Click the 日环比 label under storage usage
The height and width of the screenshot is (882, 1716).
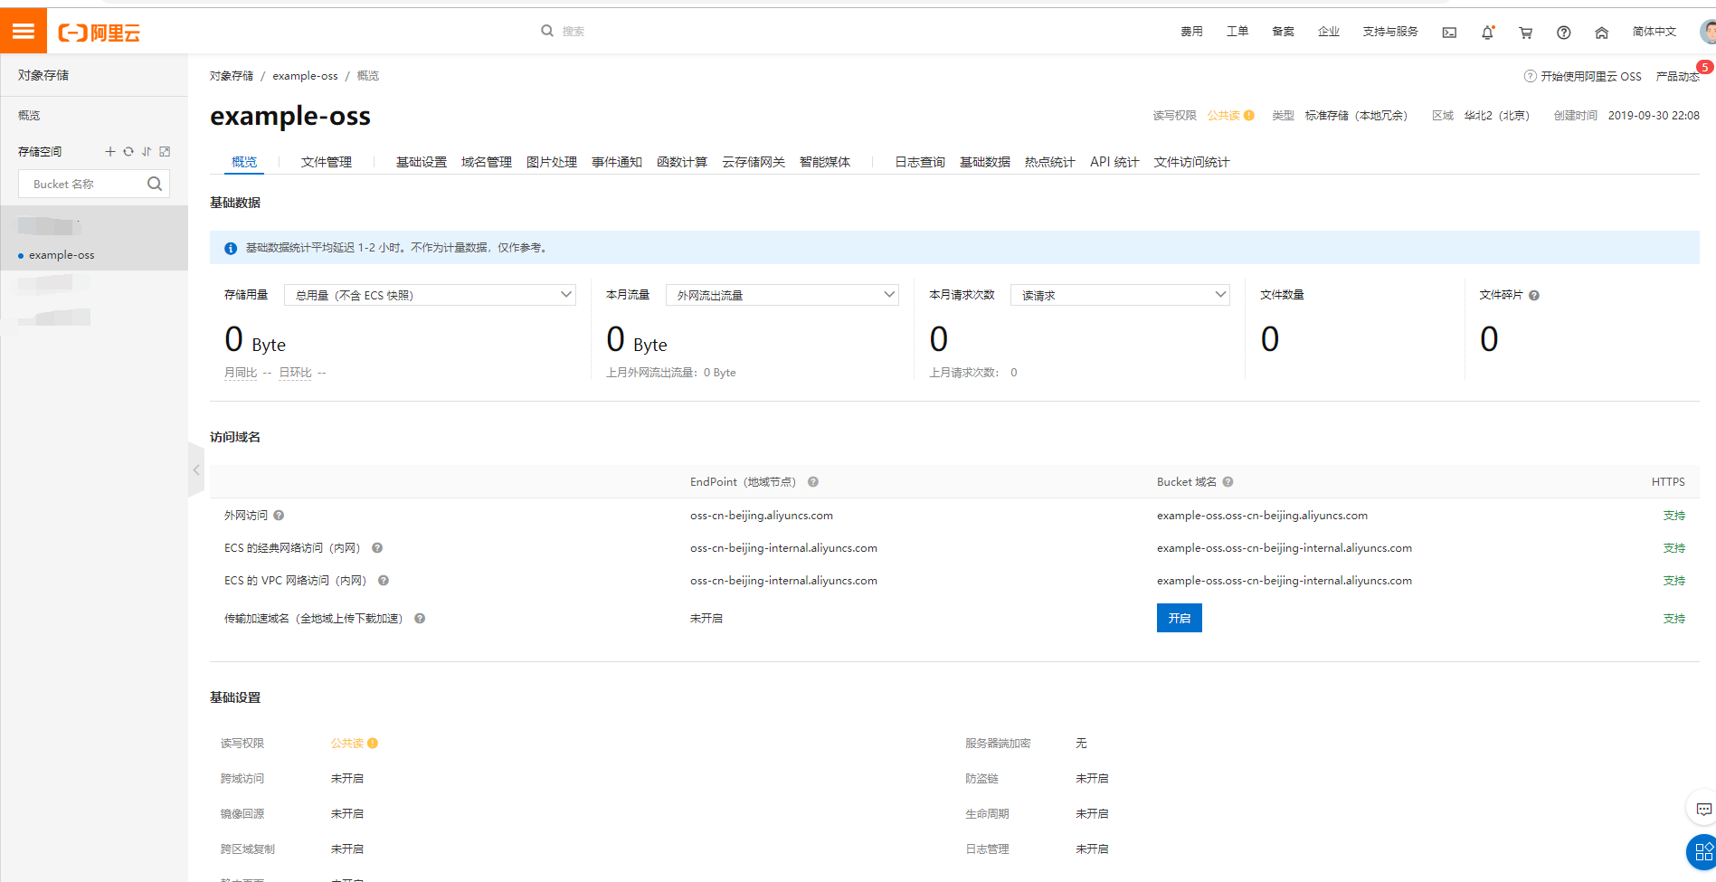295,373
